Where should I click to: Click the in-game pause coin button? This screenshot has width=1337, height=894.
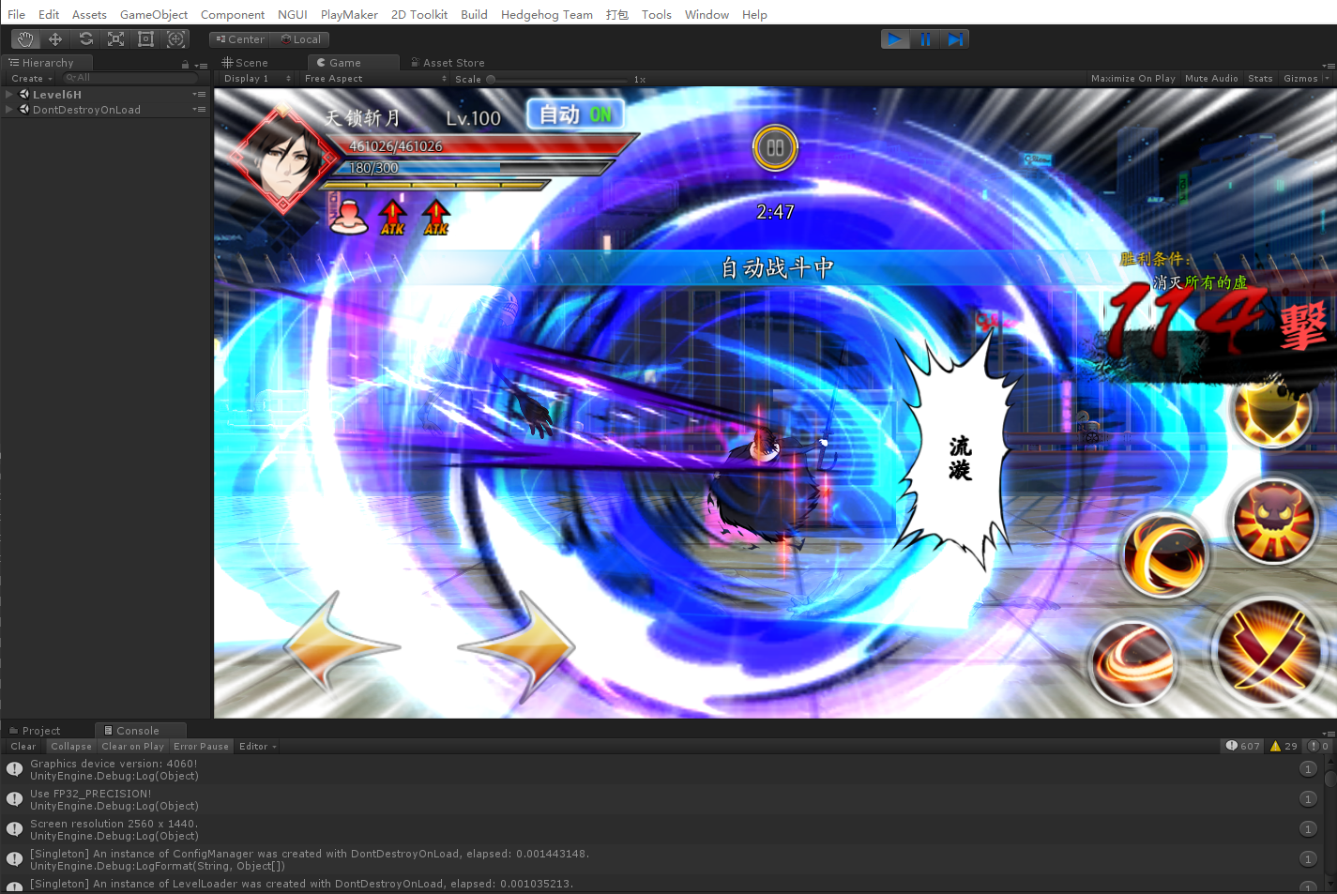775,148
